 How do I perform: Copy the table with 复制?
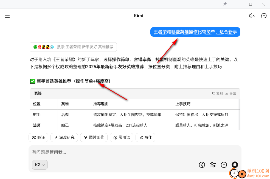coord(217,93)
